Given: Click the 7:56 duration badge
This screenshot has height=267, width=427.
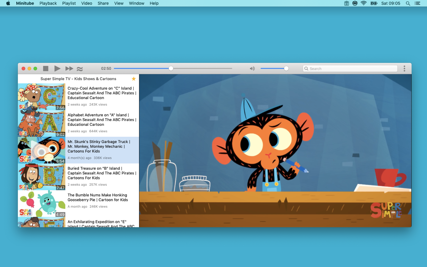Looking at the screenshot, I should pyautogui.click(x=60, y=108).
